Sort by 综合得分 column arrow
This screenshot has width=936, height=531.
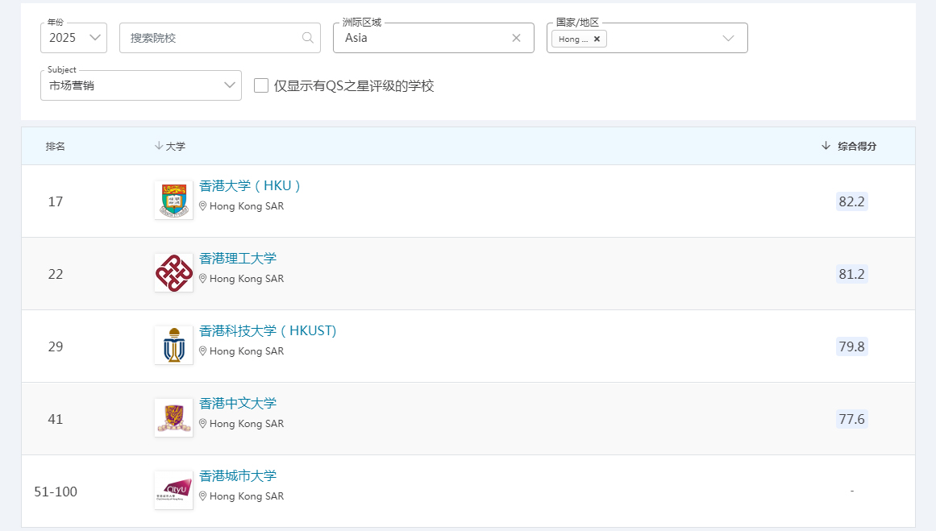826,146
